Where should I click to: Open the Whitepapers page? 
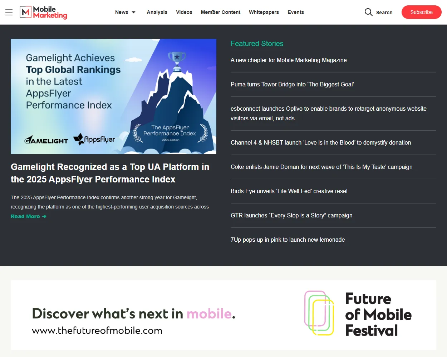264,12
